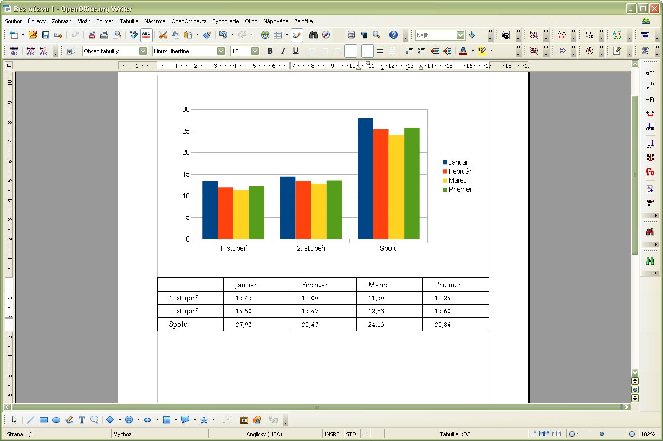
Task: Click the Výchozí page style field
Action: 160,434
